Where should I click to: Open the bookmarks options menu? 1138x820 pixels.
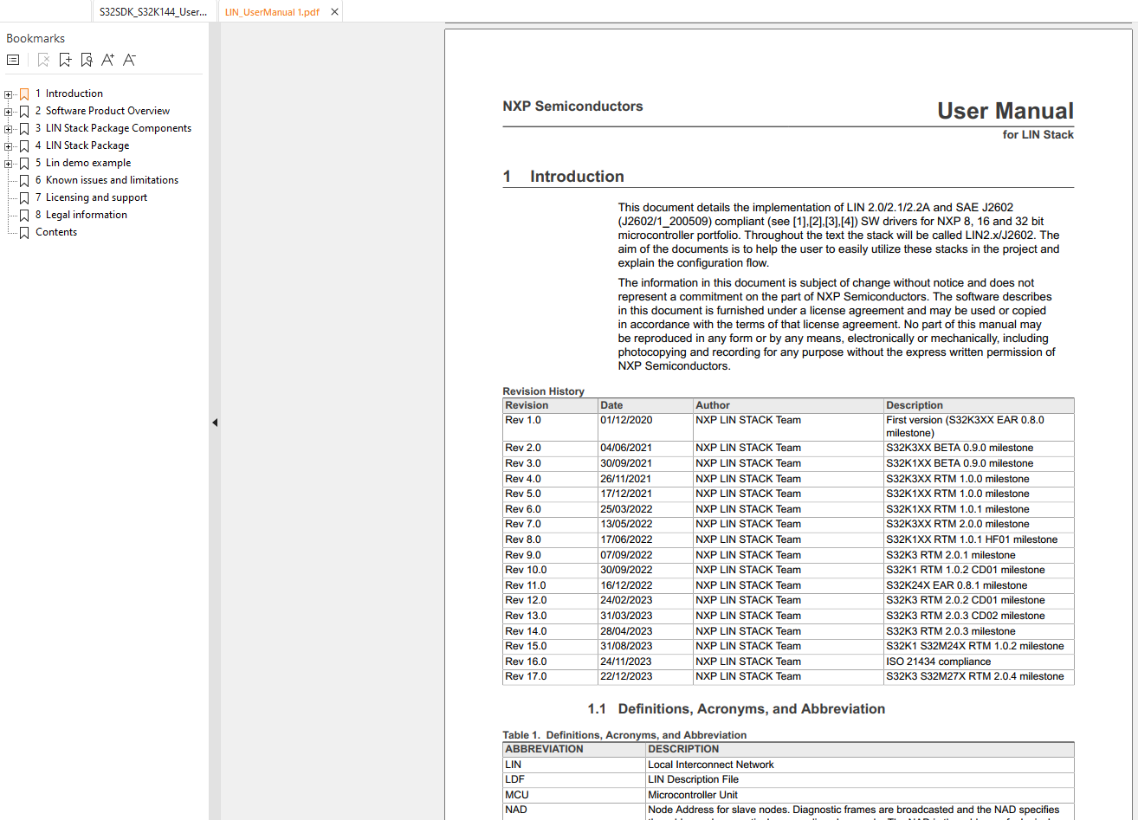pos(13,59)
